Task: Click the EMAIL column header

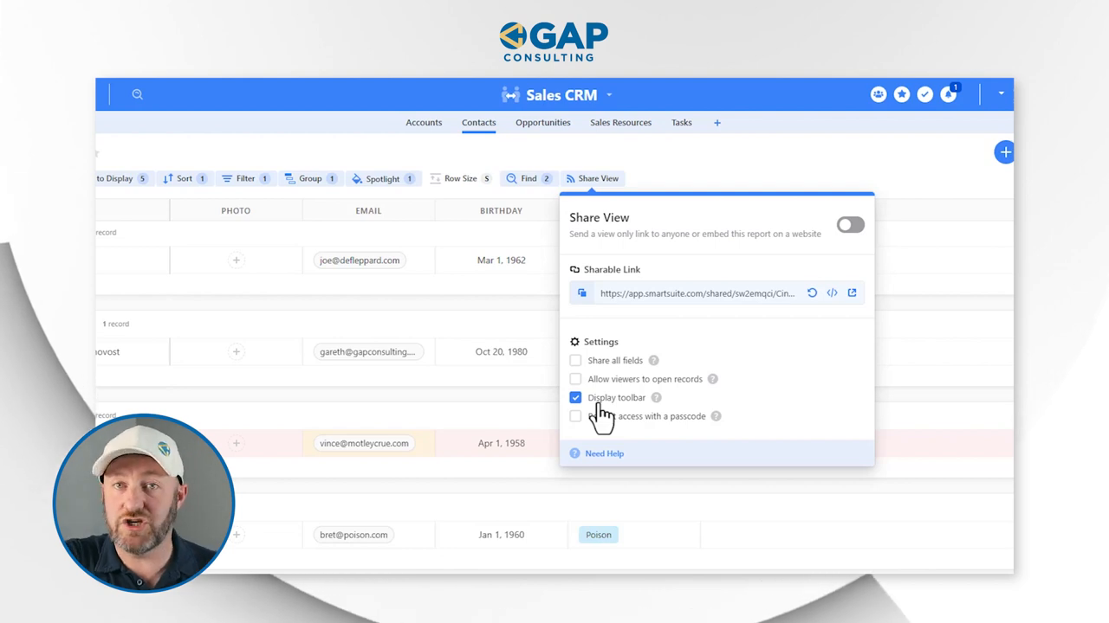Action: coord(368,210)
